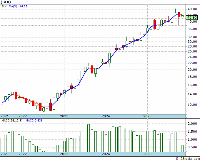This screenshot has height=161, width=200.
Task: Select 2023 on the price chart time axis
Action: (64, 116)
